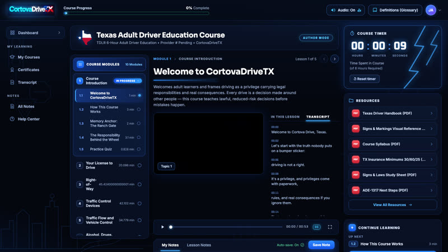The width and height of the screenshot is (448, 252).
Task: Open the Dashboard grid icon
Action: pyautogui.click(x=12, y=33)
